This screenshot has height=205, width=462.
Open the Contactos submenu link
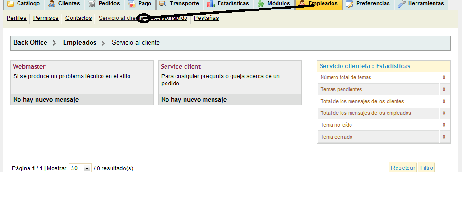tap(79, 18)
